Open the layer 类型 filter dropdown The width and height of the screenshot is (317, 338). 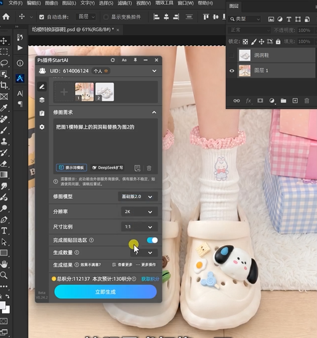[x=244, y=19]
